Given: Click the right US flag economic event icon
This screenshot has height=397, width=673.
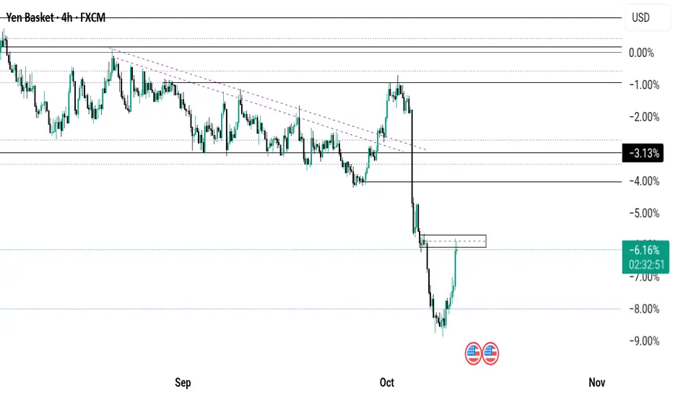Looking at the screenshot, I should coord(490,353).
